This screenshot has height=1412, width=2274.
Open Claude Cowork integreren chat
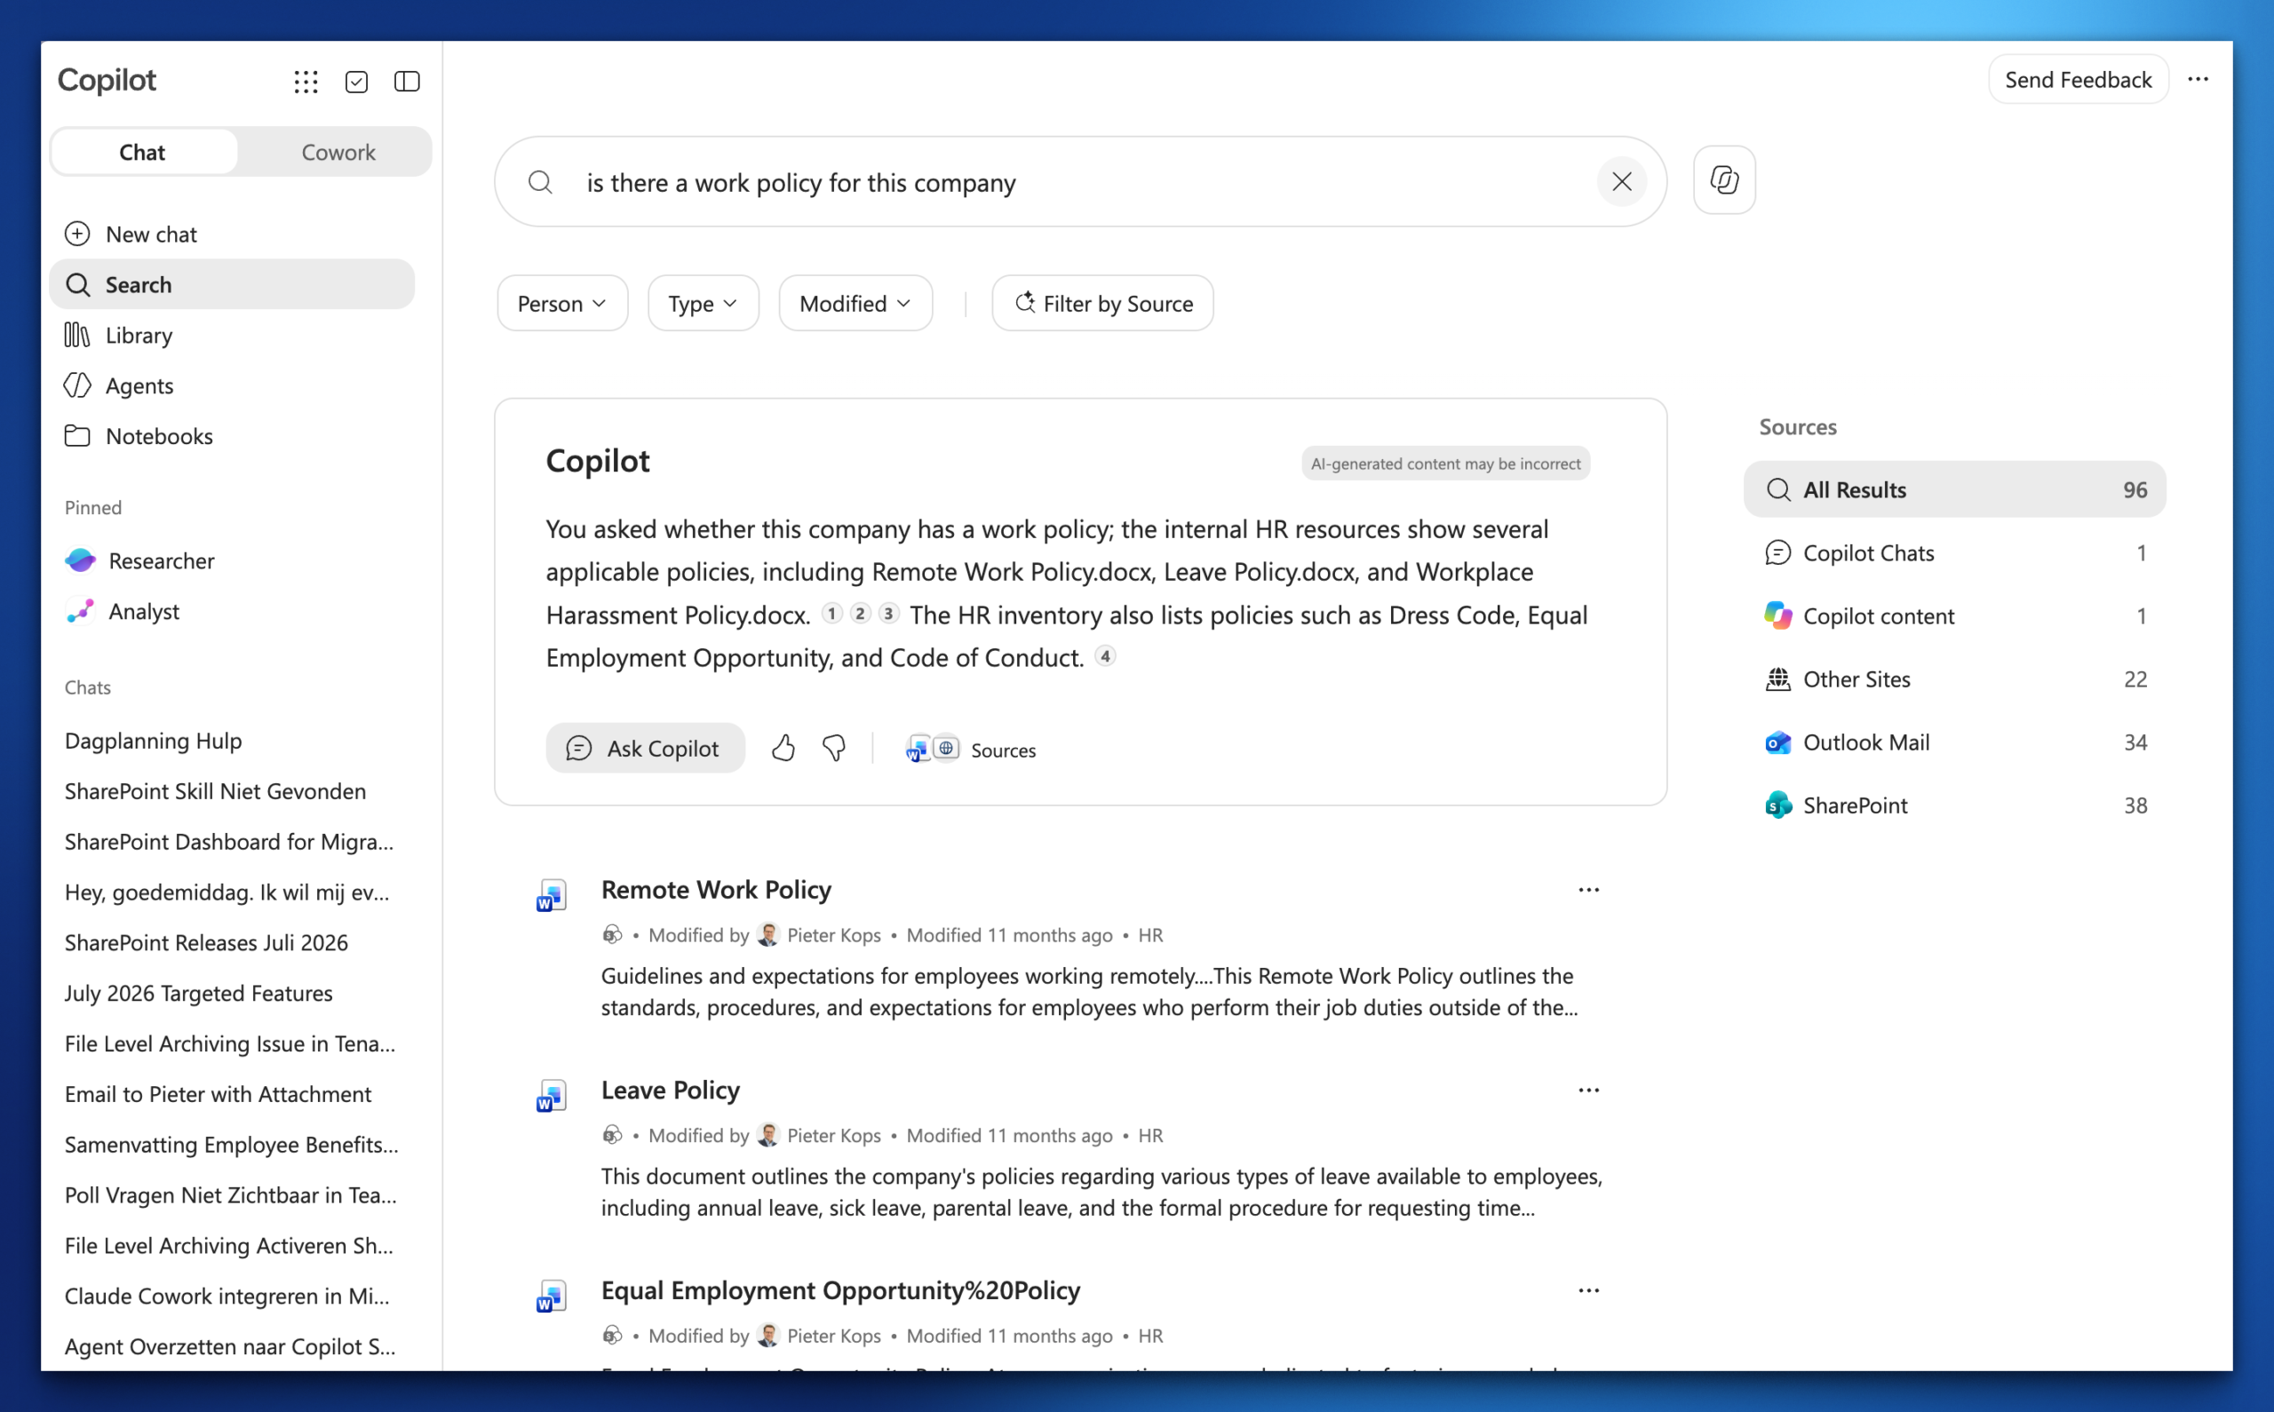click(232, 1296)
